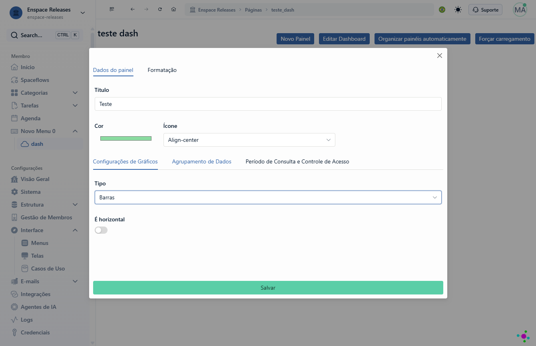Go back using the left arrow
Image resolution: width=536 pixels, height=346 pixels.
click(133, 10)
